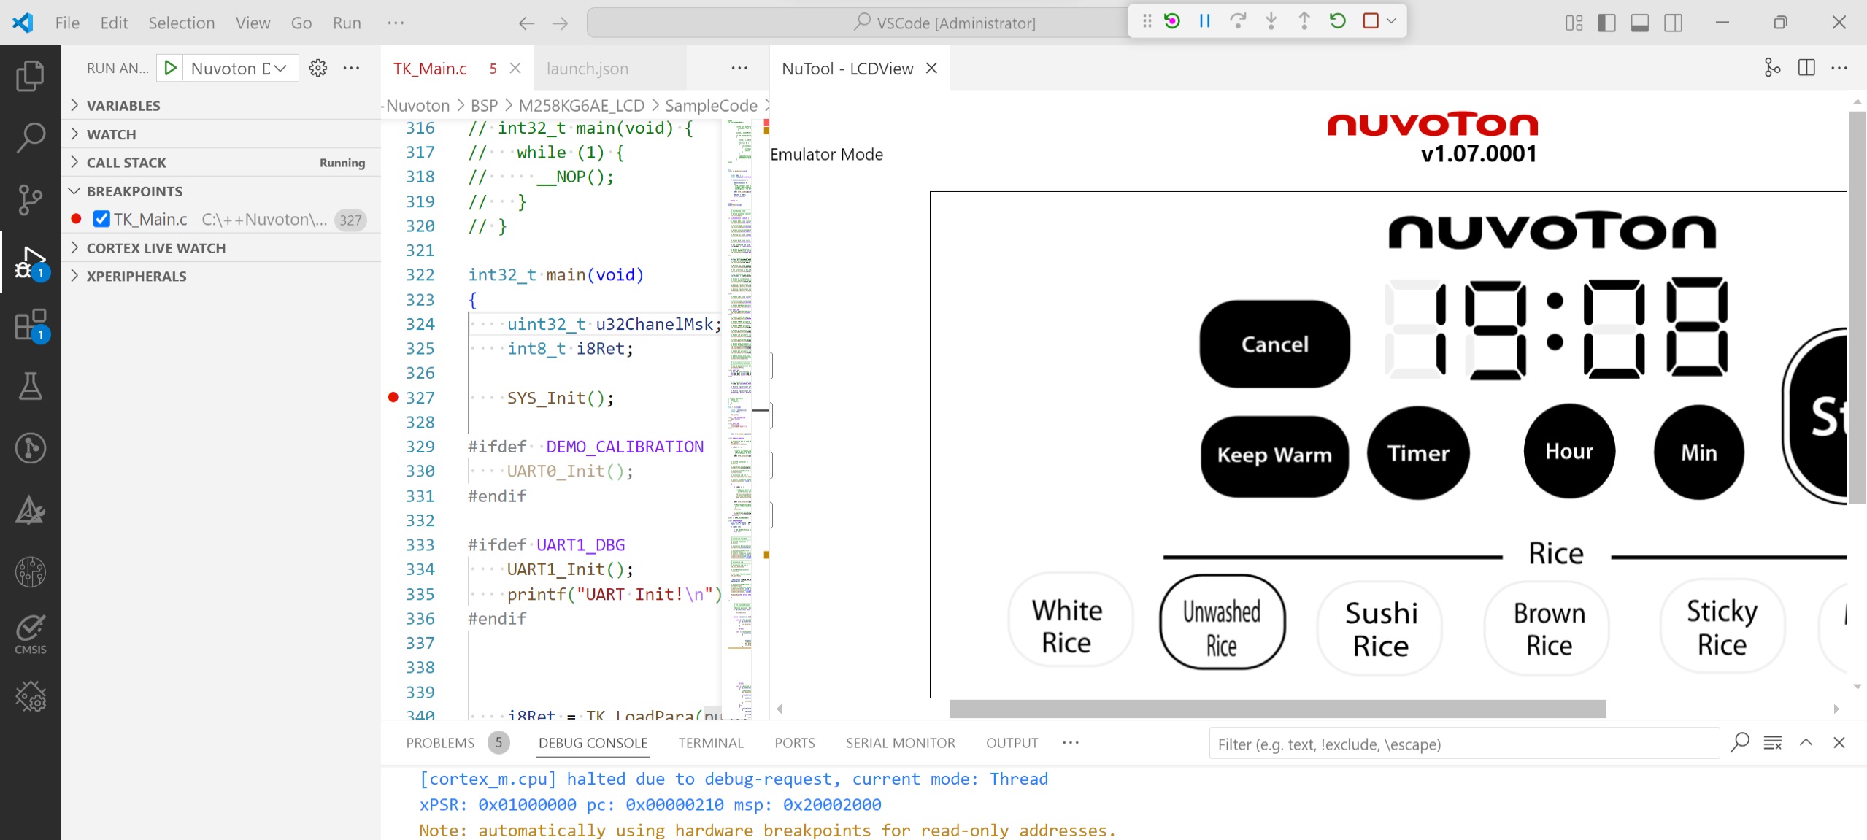Expand the VARIABLES section

click(123, 106)
